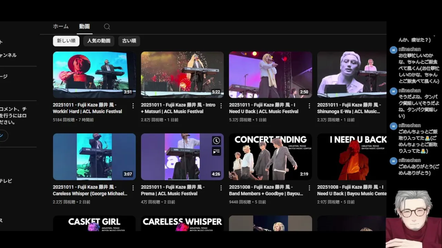
Task: Click niinachan avatar beside ごめんちょっとご飯 message
Action: click(393, 126)
